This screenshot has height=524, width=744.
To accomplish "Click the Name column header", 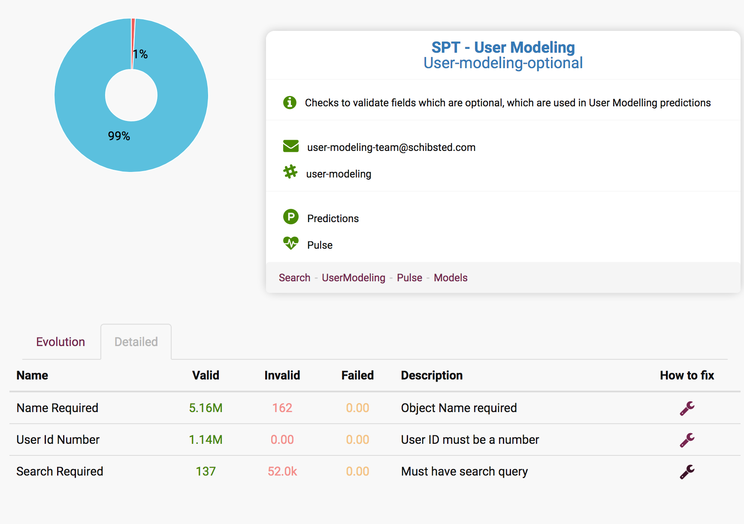I will (x=32, y=375).
